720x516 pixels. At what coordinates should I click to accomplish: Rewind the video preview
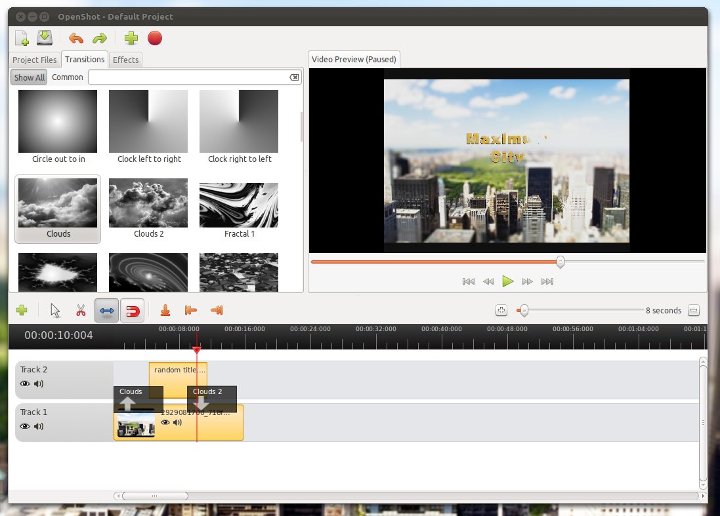click(488, 281)
